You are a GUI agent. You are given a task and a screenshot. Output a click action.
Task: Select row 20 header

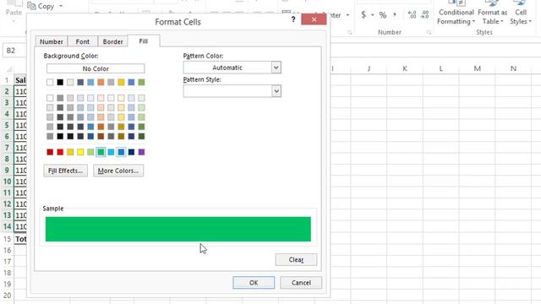[7, 296]
